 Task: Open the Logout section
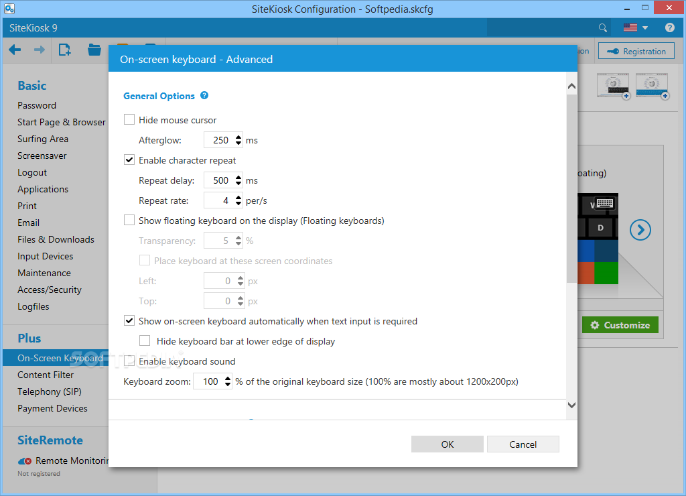pos(32,172)
